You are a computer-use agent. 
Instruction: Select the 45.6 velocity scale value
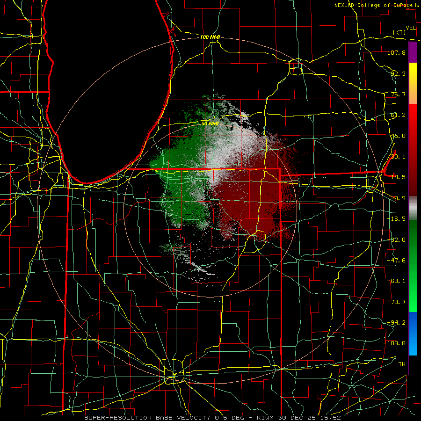pos(398,136)
